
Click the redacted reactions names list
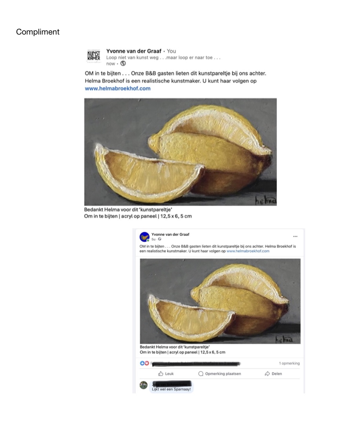pyautogui.click(x=195, y=363)
